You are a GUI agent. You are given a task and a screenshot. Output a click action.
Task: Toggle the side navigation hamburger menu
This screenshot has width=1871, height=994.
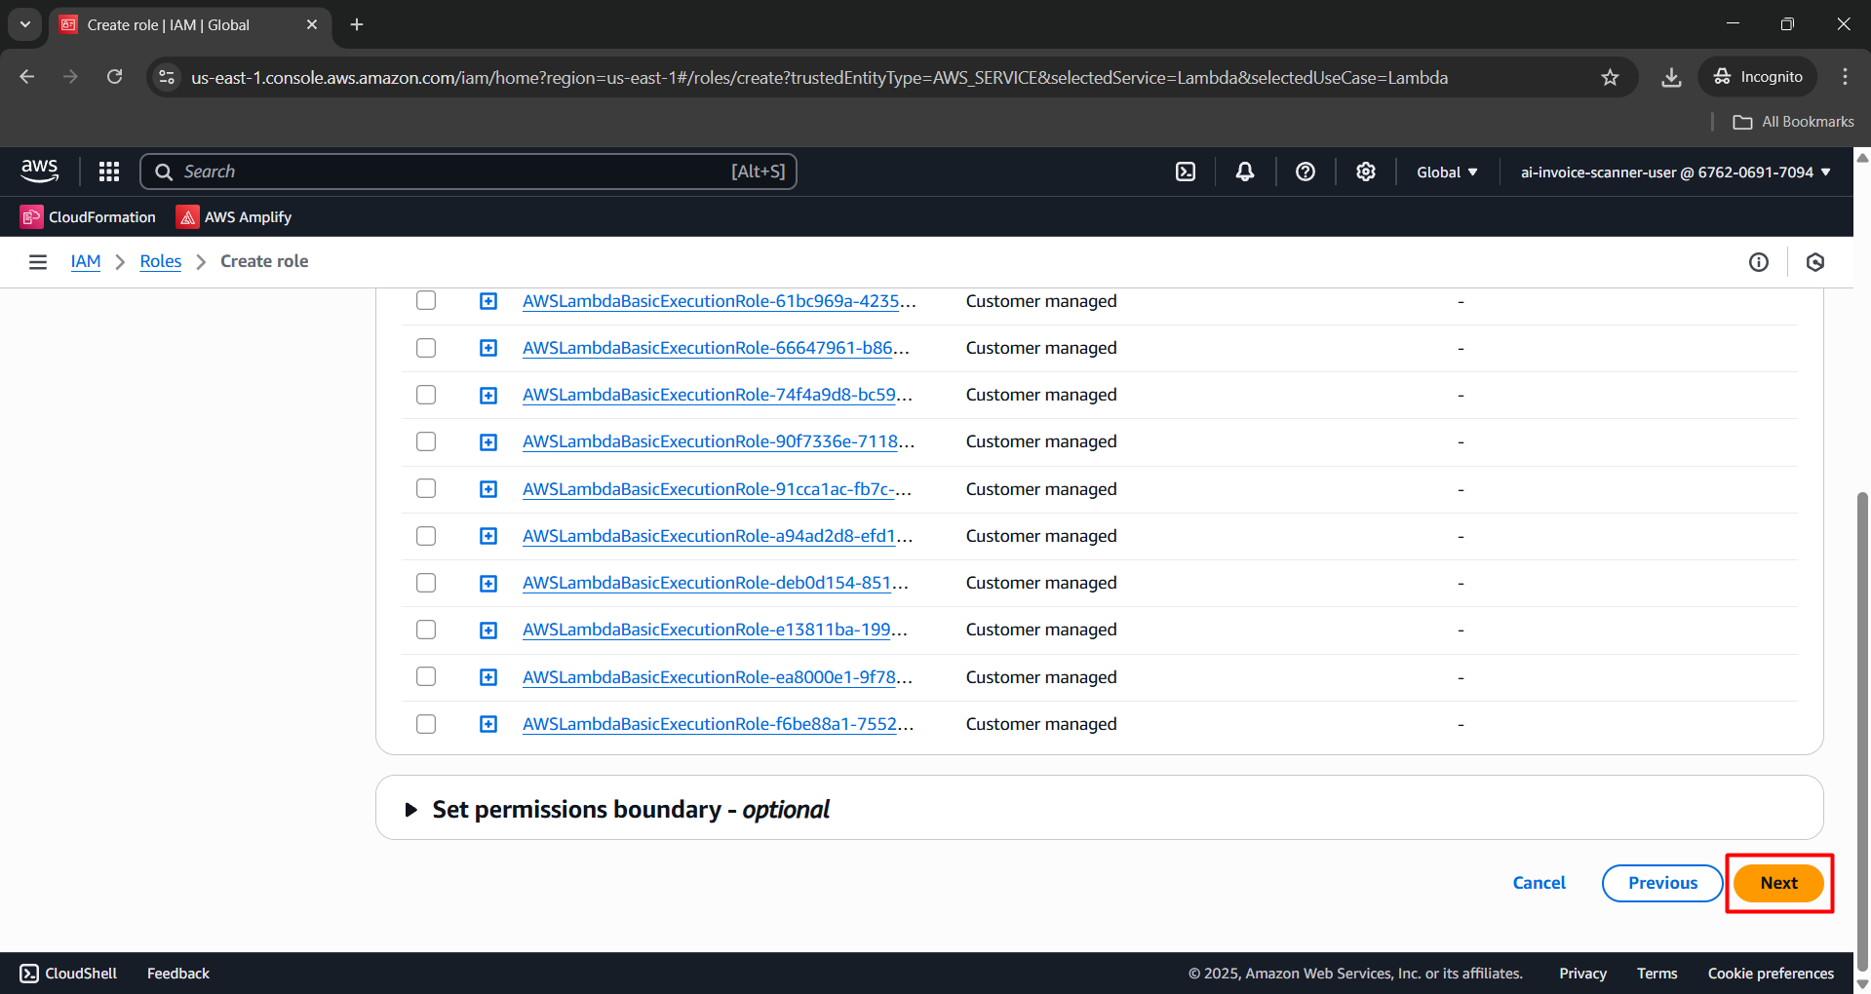38,261
